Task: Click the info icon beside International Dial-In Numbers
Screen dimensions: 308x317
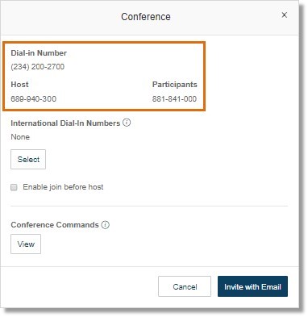Action: 127,123
